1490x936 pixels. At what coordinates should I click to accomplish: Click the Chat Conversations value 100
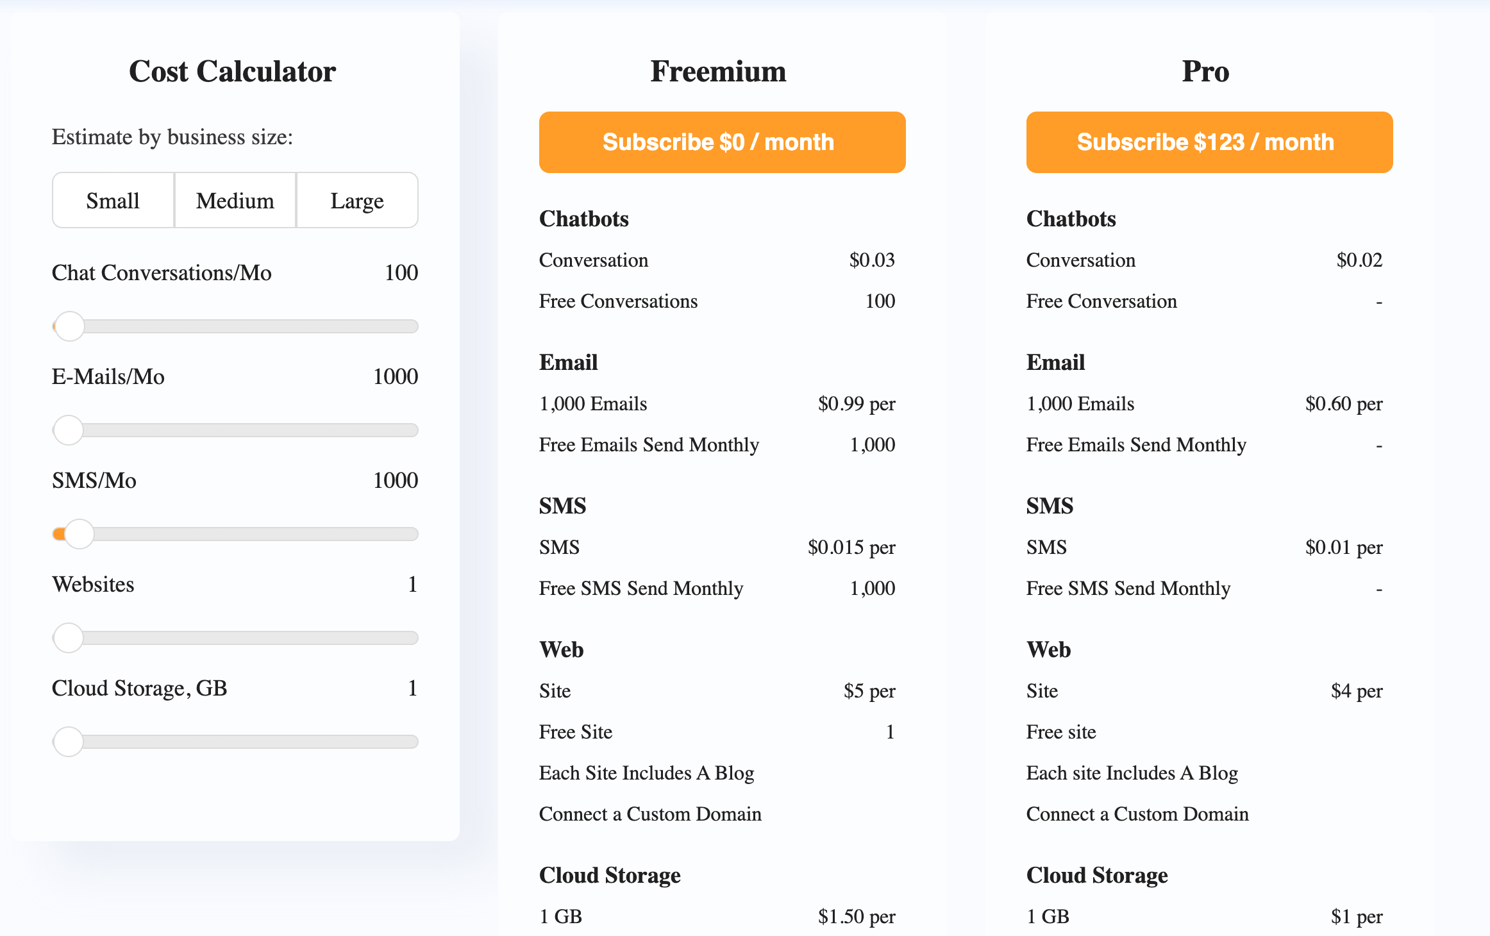coord(401,272)
